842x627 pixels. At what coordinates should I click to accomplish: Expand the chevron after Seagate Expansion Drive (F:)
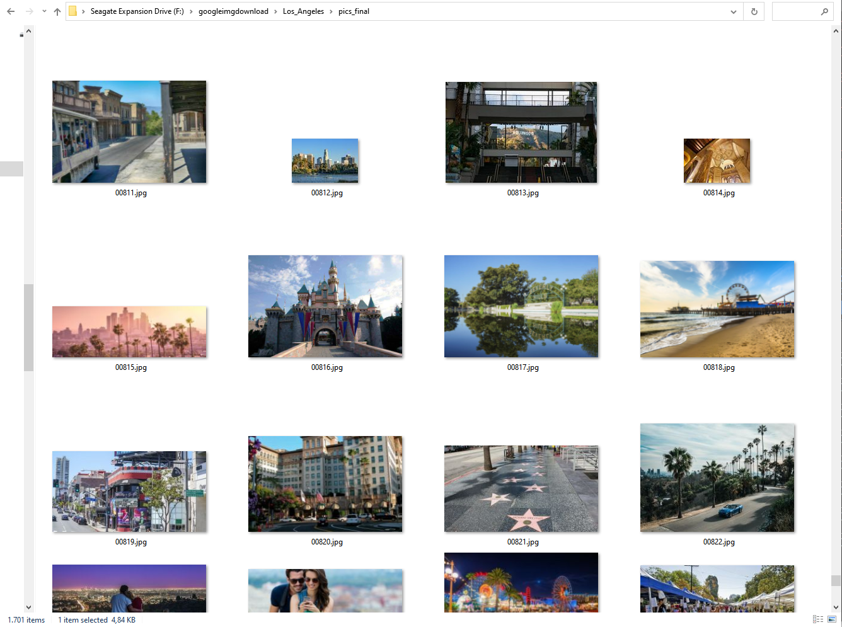(191, 11)
